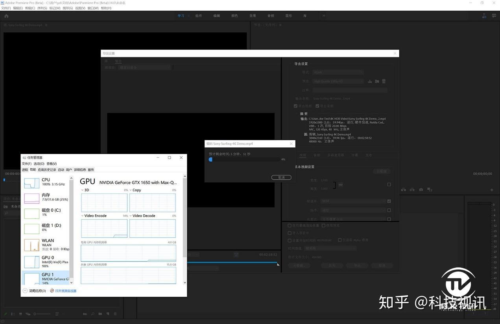Open the 字幕 export tab
500x324 pixels.
(354, 155)
